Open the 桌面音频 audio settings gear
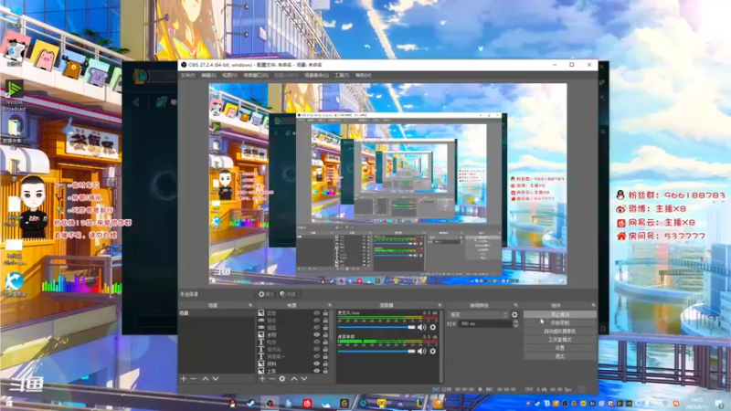Image resolution: width=731 pixels, height=411 pixels. point(432,351)
